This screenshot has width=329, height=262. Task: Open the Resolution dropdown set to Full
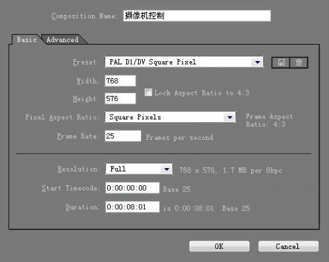[x=139, y=169]
